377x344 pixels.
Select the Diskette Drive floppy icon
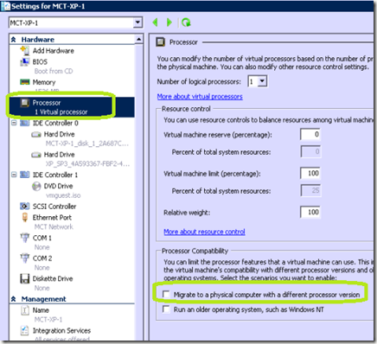[x=25, y=278]
